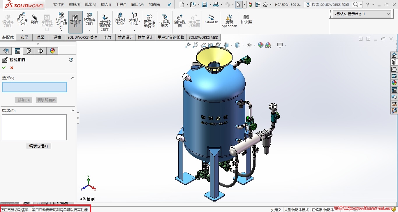The image size is (398, 212).
Task: Click the blue selection input box
Action: point(34,87)
